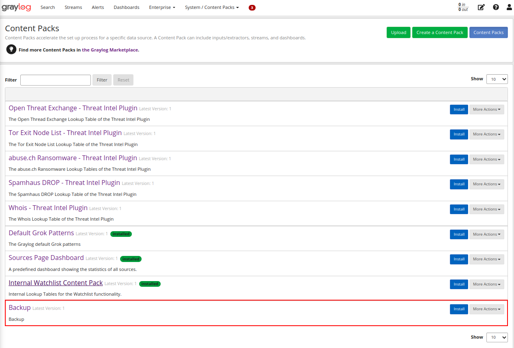
Task: Click the Filter button
Action: tap(102, 80)
